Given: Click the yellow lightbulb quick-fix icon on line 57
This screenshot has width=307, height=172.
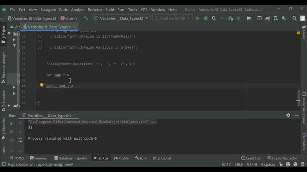Looking at the screenshot, I should point(42,85).
